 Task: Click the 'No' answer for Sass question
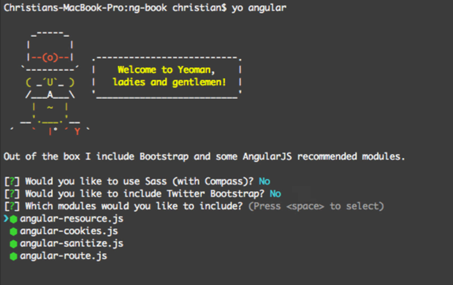pyautogui.click(x=264, y=181)
